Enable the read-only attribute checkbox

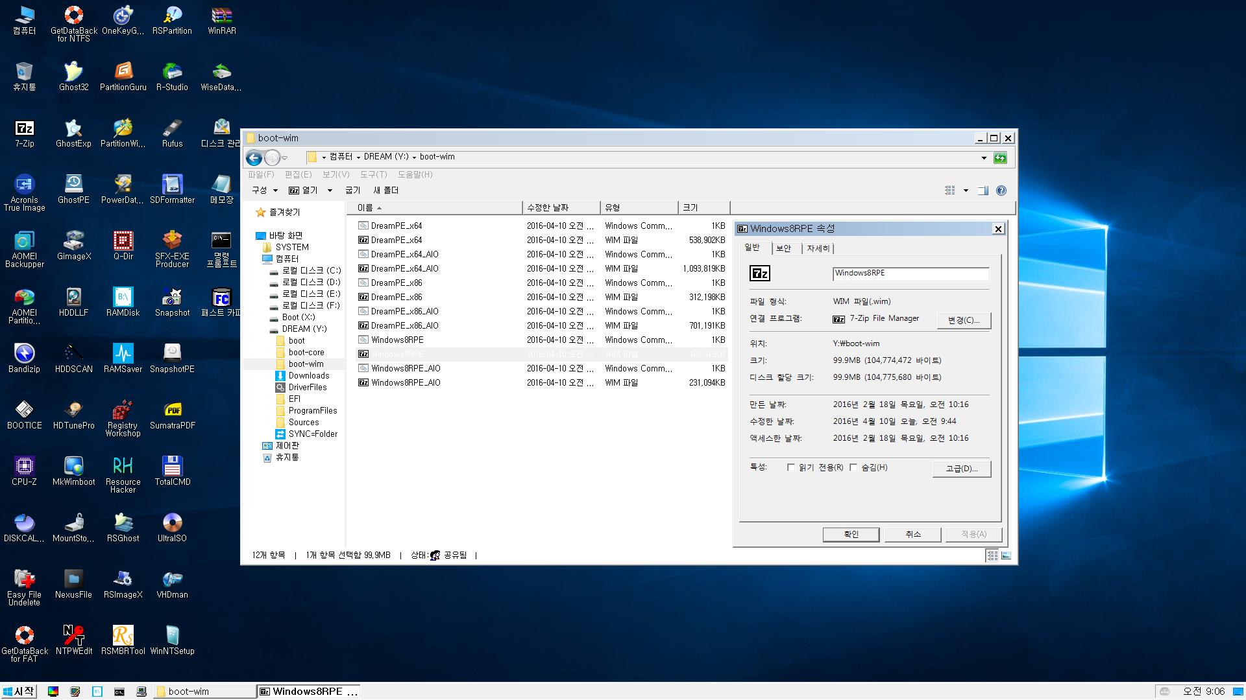coord(790,467)
